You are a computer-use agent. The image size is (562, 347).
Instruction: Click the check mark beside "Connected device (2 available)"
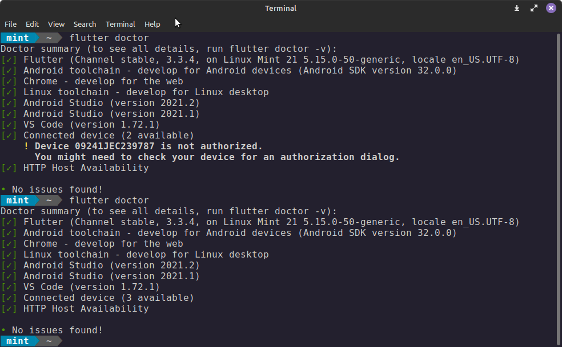(x=9, y=136)
